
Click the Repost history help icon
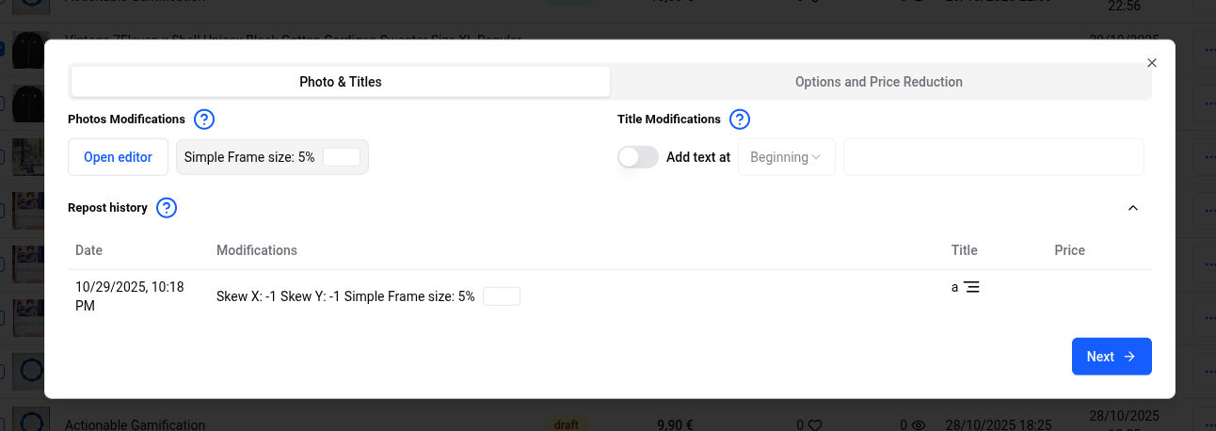167,208
